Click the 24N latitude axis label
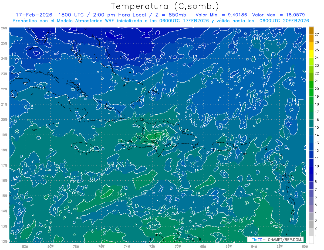Screen dimensions: 324x250 [x=4, y=59]
